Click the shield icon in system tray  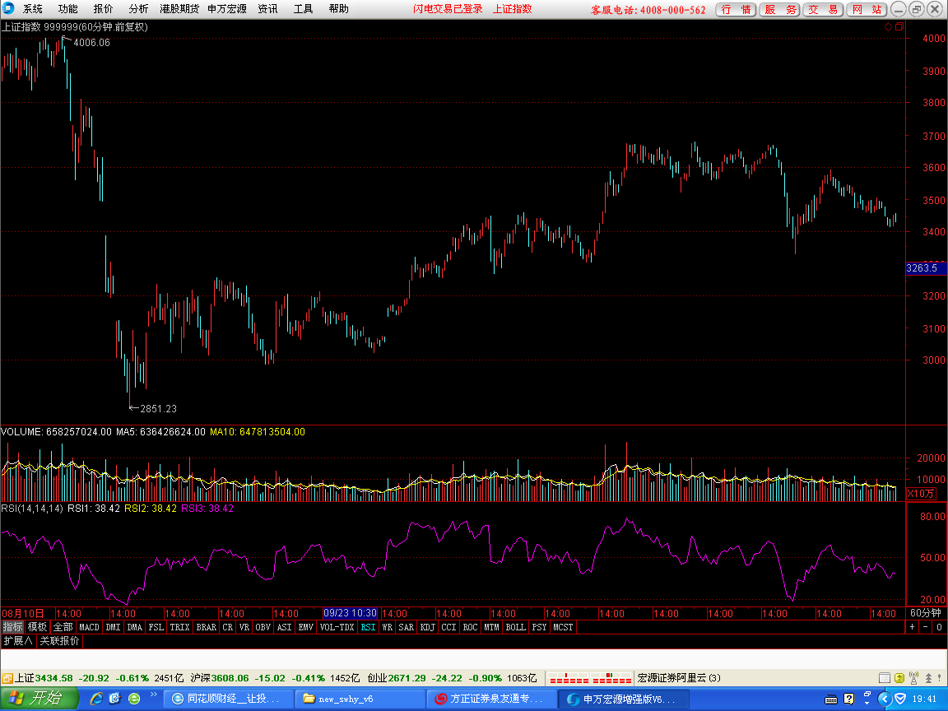point(900,699)
